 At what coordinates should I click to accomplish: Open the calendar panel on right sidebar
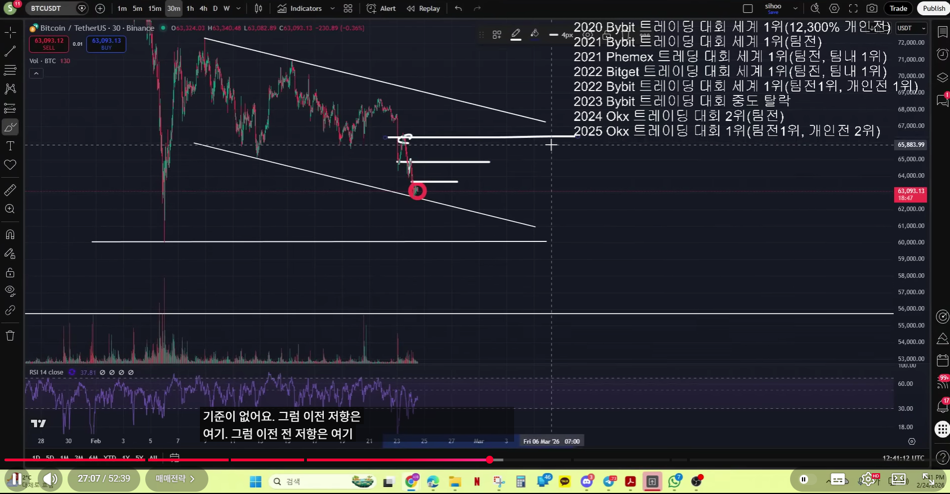[942, 360]
